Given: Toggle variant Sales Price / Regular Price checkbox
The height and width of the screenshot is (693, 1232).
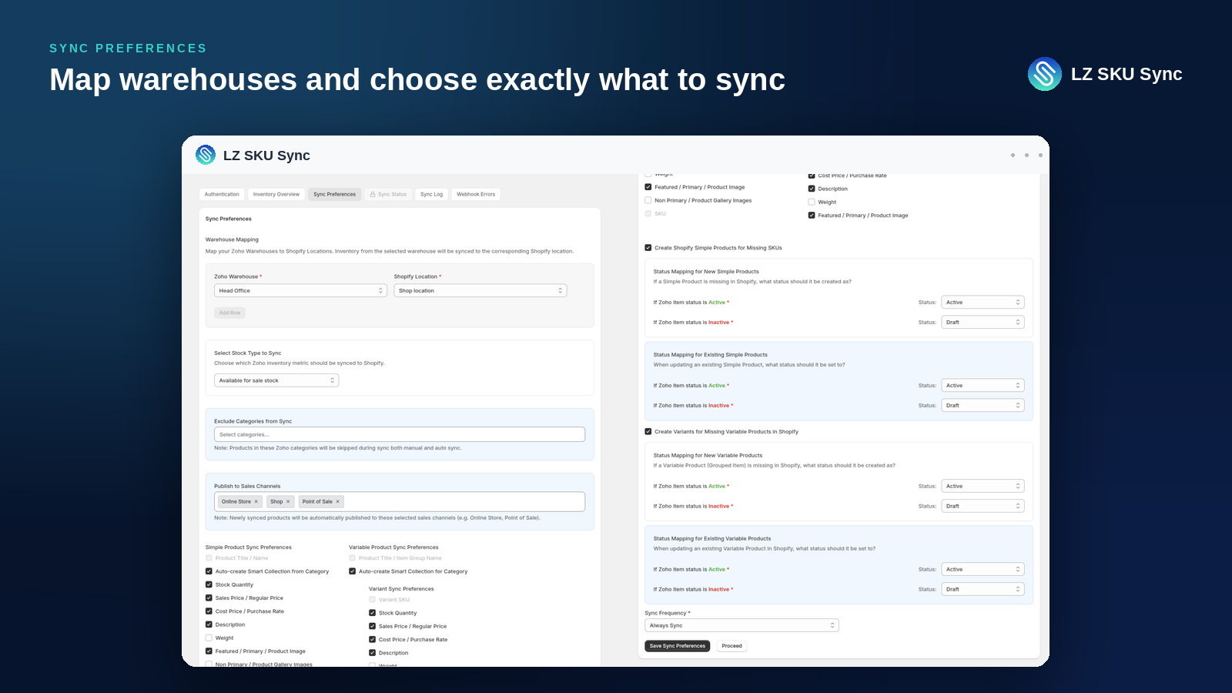Looking at the screenshot, I should pyautogui.click(x=373, y=626).
